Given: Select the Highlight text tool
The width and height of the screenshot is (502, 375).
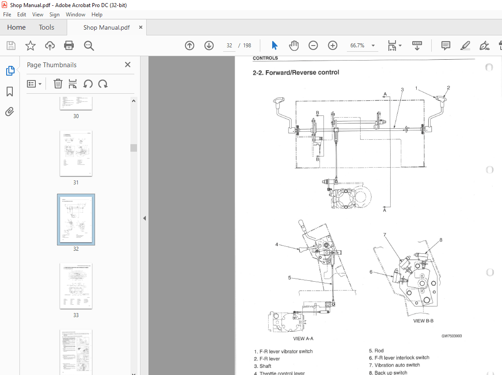Looking at the screenshot, I should (465, 46).
